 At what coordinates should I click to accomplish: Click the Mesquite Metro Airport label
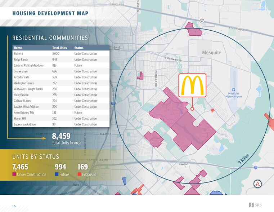pos(234,95)
